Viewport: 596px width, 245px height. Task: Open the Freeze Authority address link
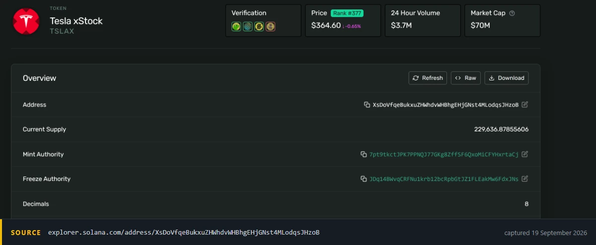pos(444,179)
